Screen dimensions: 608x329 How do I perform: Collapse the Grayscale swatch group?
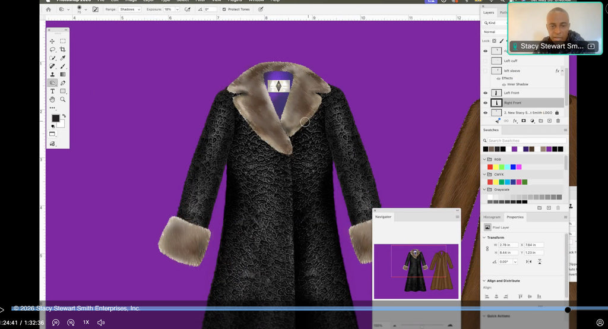click(x=484, y=189)
